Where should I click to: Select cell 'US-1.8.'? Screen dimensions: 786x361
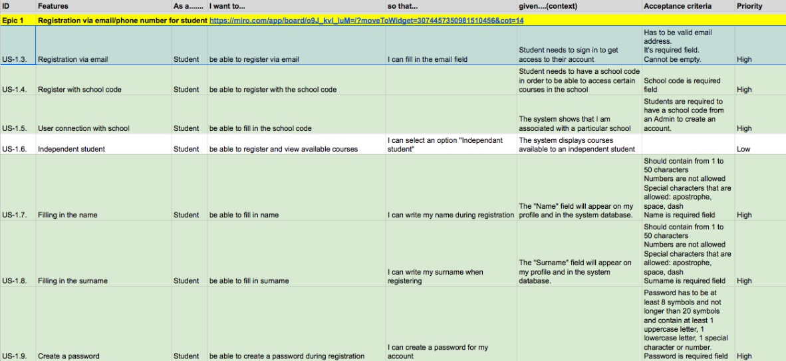point(18,254)
